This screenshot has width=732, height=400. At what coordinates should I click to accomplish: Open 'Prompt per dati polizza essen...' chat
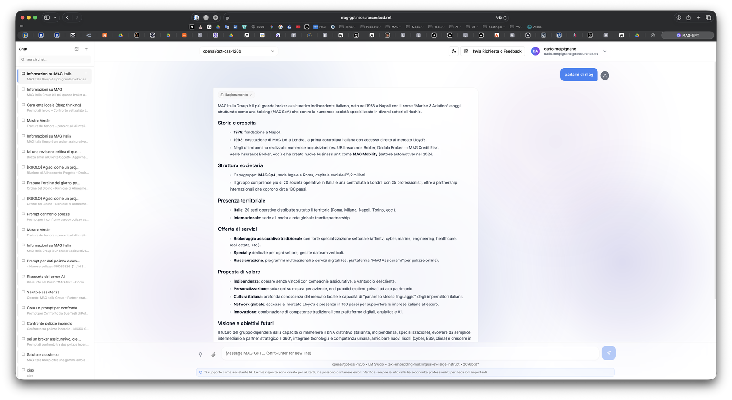pyautogui.click(x=54, y=264)
